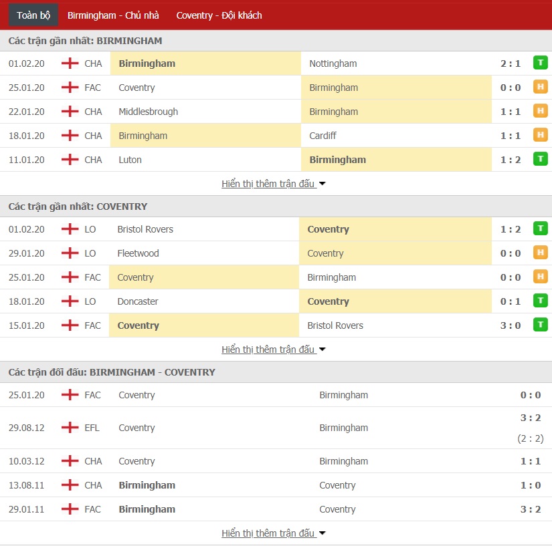This screenshot has width=552, height=546.
Task: Click England flag in Middlesbrough 22.01.20 row
Action: (x=70, y=112)
